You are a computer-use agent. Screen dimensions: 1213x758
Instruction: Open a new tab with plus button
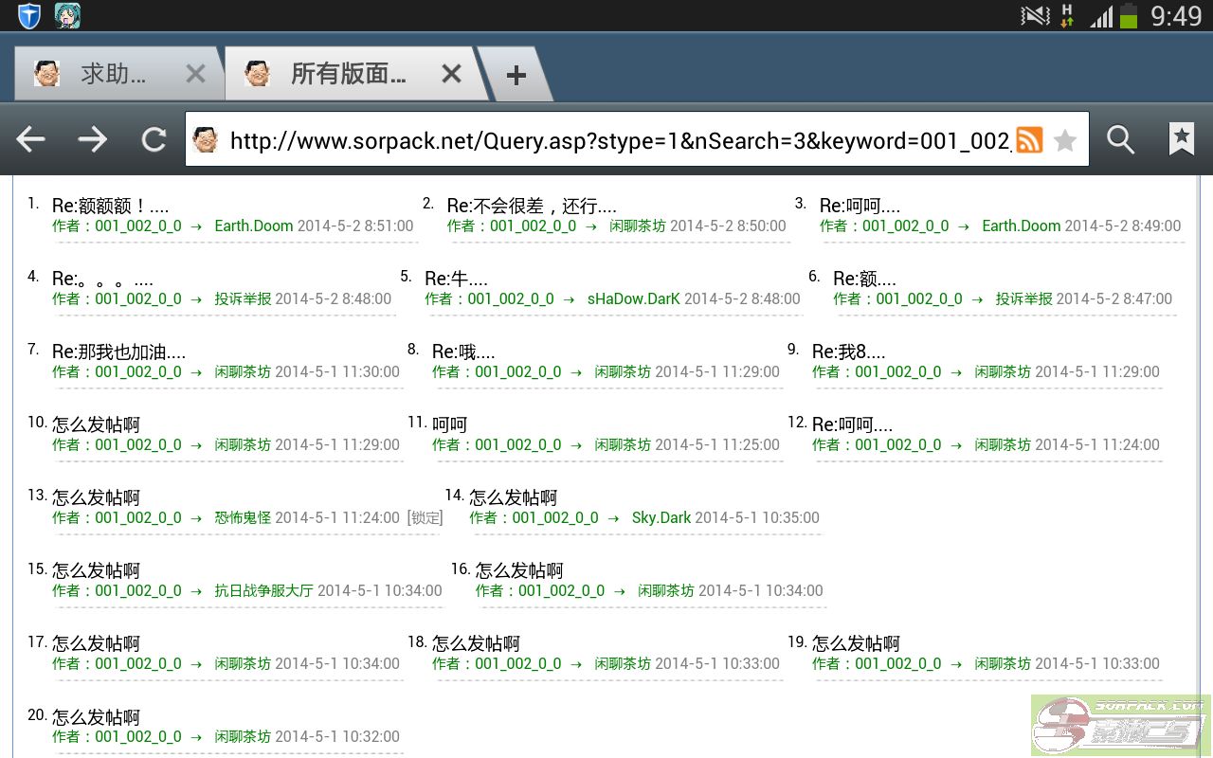pos(516,76)
